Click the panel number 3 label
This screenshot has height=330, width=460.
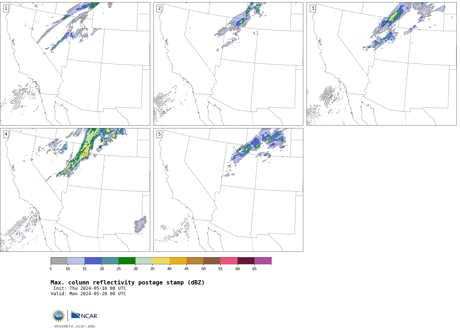click(312, 8)
